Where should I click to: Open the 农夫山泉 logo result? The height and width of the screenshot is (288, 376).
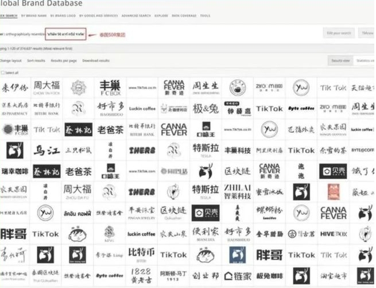(x=174, y=234)
